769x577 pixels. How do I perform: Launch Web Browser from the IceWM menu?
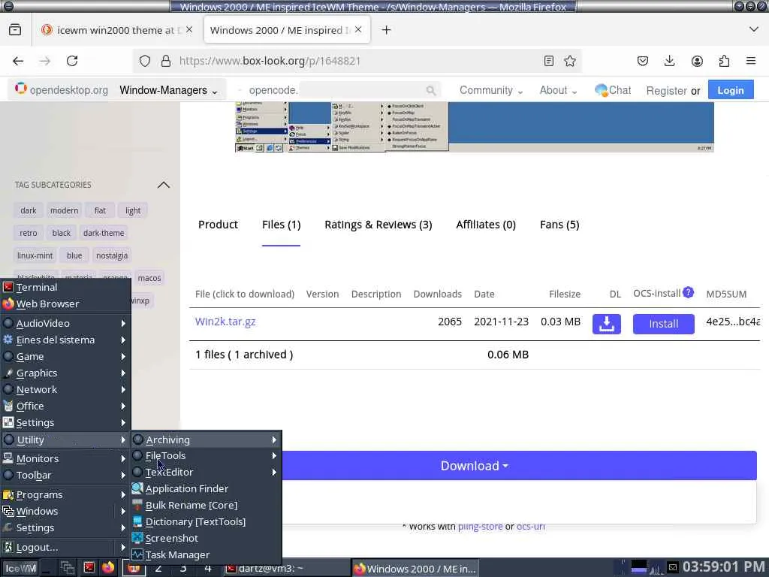click(66, 304)
